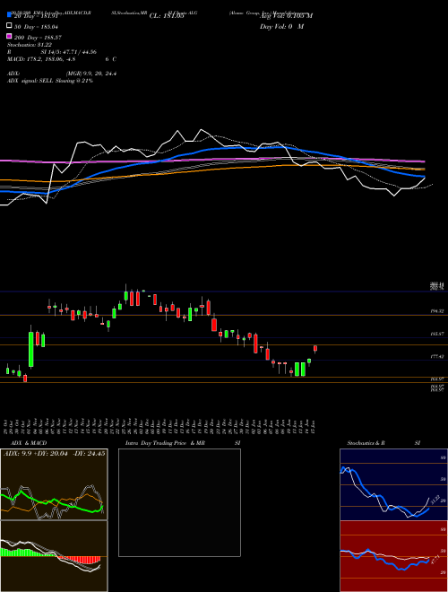Click the date labels axis under candlesticks

159,426
